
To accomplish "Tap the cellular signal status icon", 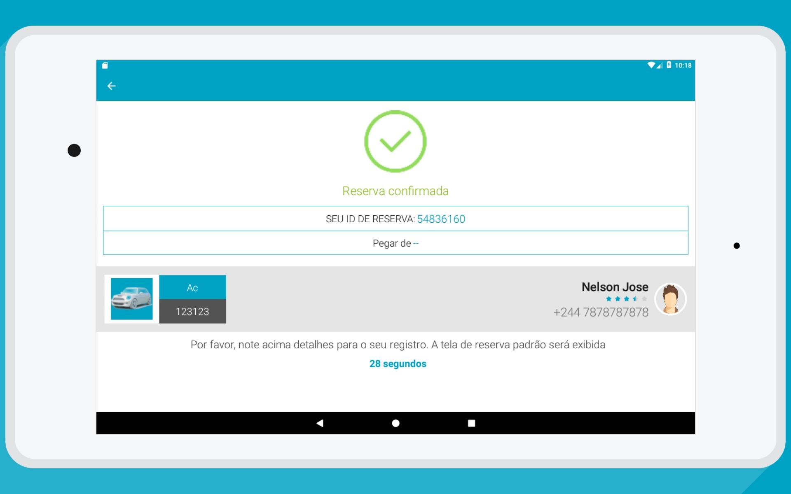I will click(x=660, y=65).
